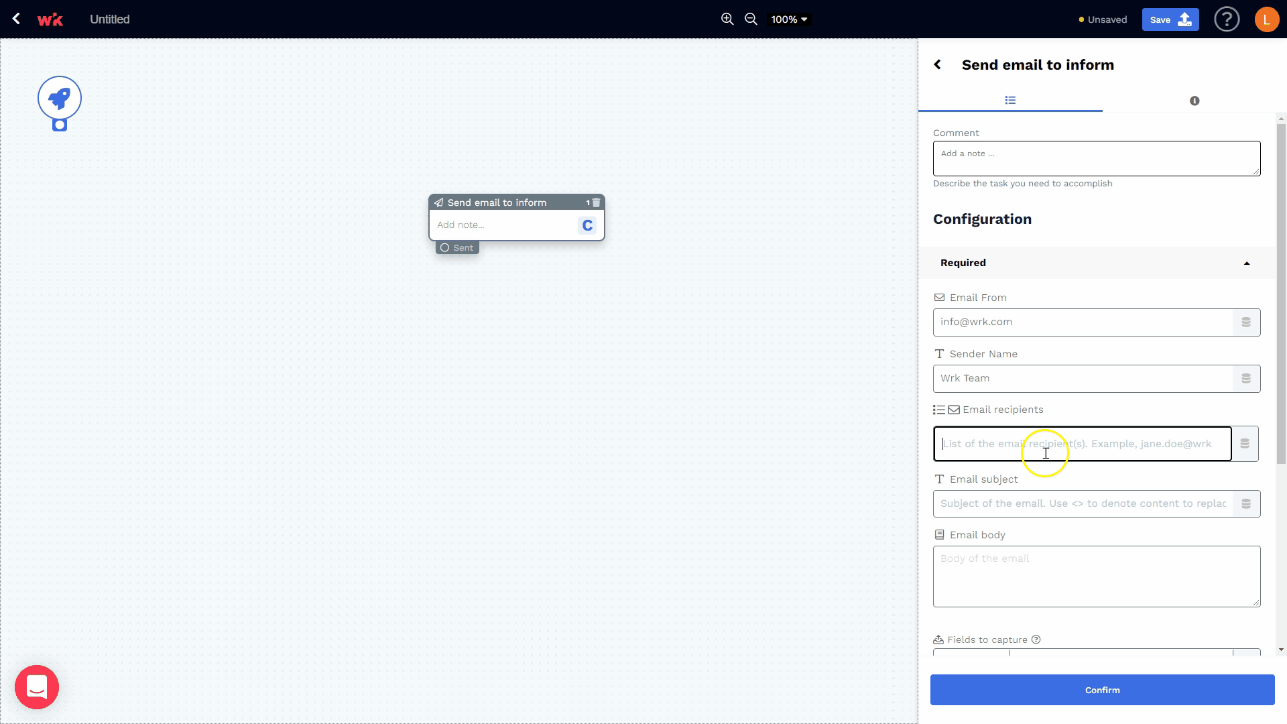Click the Configuration heading

click(982, 219)
